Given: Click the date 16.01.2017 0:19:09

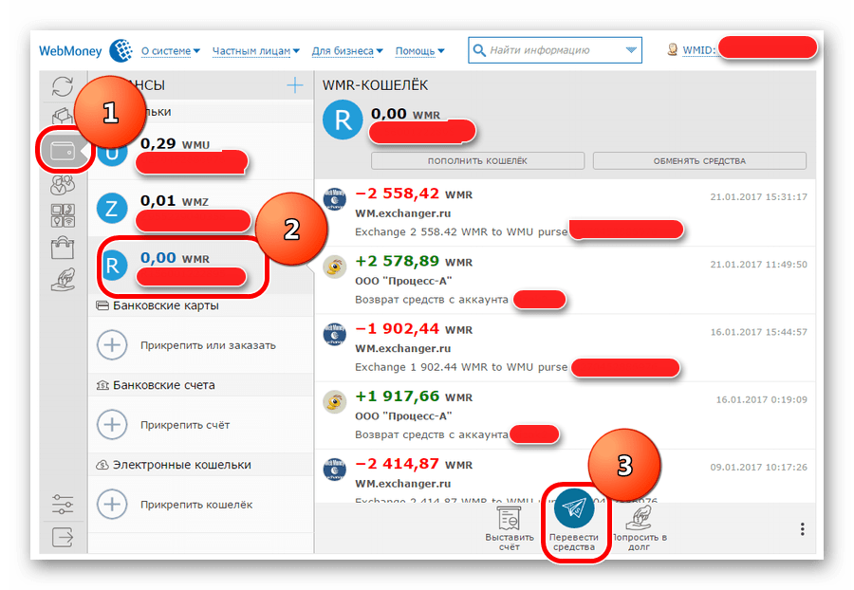Looking at the screenshot, I should point(761,399).
